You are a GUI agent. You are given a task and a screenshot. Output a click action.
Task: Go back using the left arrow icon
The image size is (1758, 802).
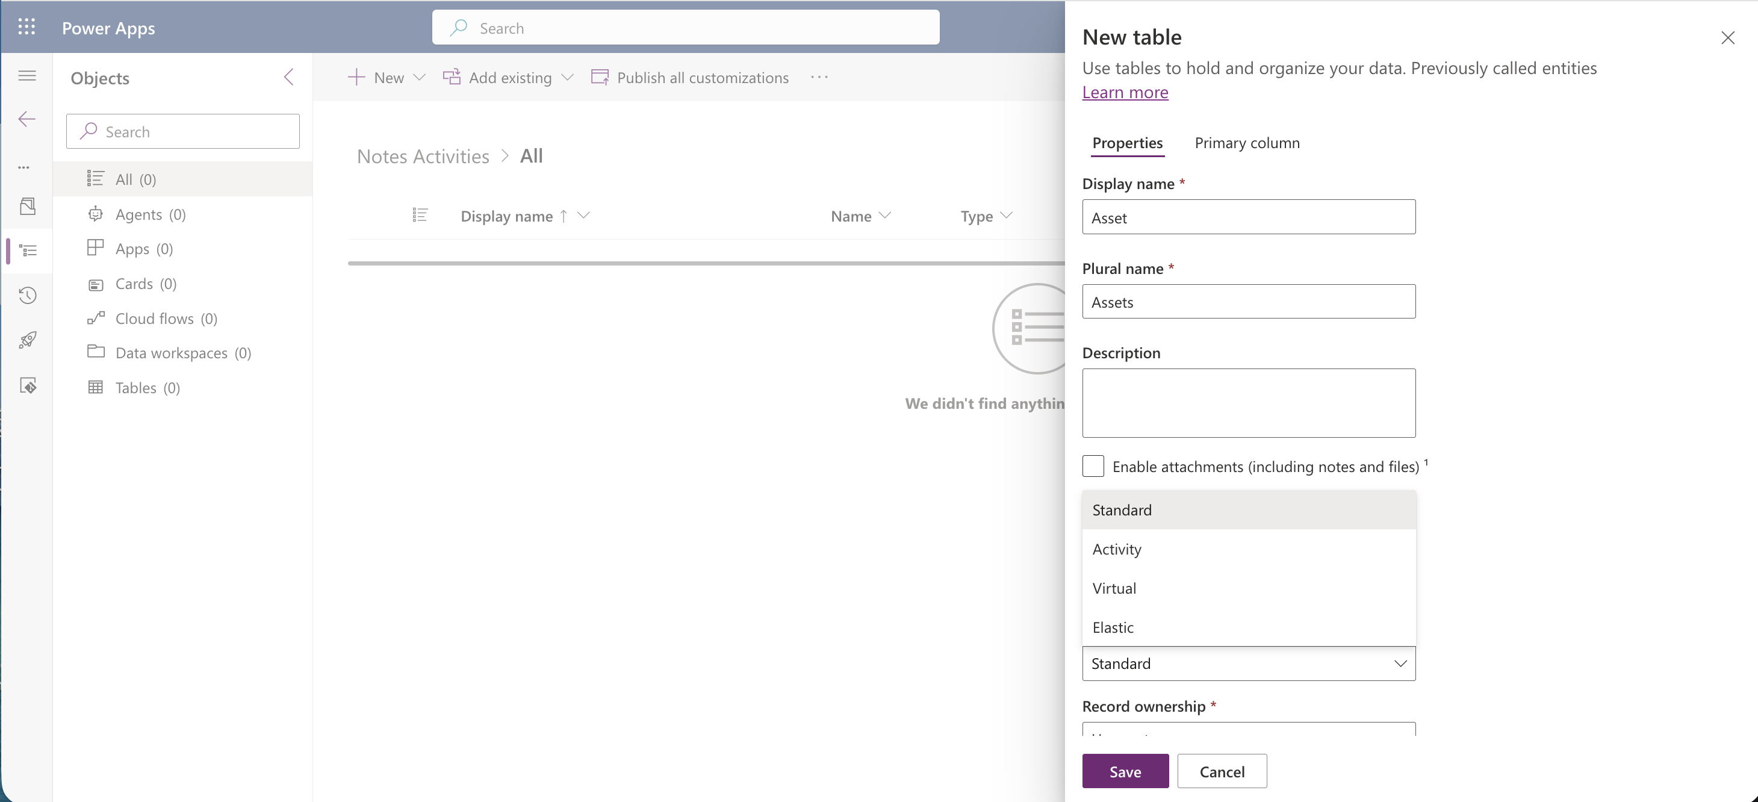pyautogui.click(x=27, y=119)
